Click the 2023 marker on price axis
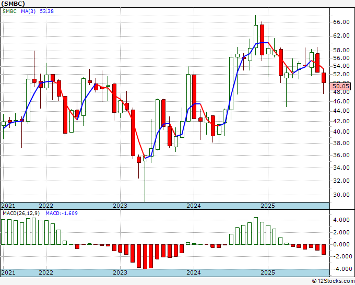 coord(120,206)
